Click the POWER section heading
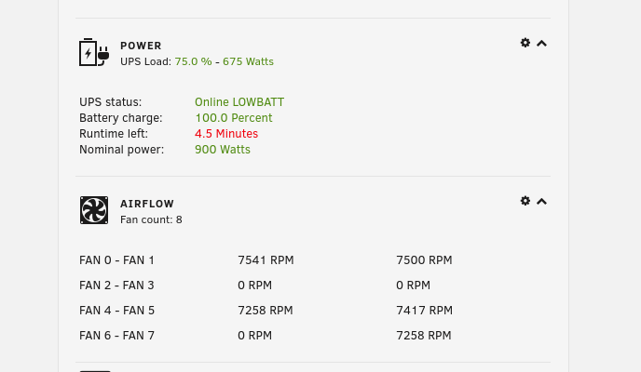The height and width of the screenshot is (372, 641). pos(141,46)
